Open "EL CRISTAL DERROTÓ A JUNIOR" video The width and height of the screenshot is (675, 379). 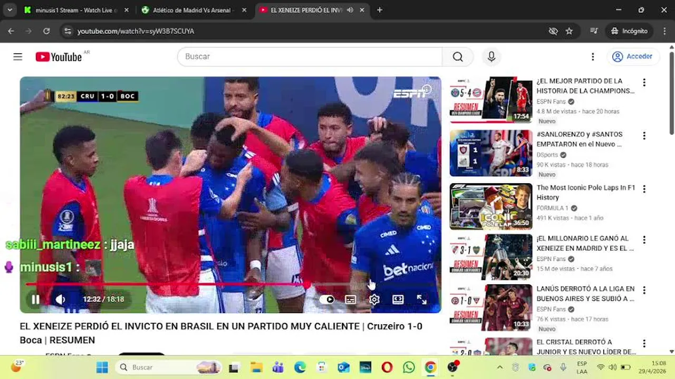pyautogui.click(x=585, y=347)
